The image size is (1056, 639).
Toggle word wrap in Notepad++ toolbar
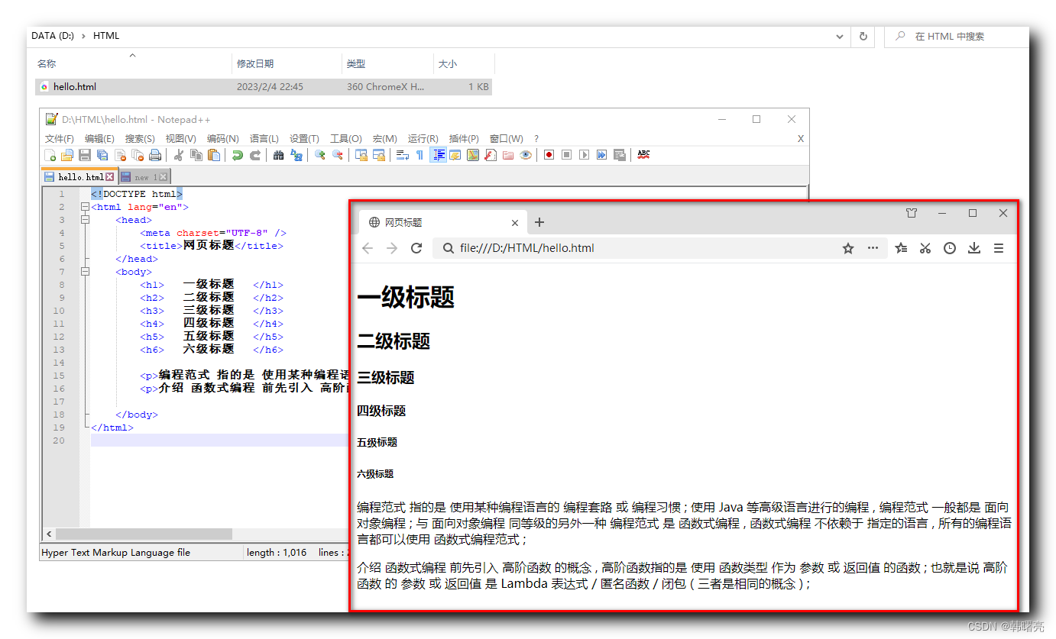point(402,155)
